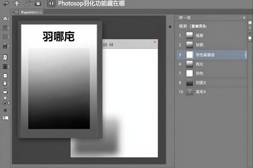
Task: Click the panel title 绑一泷
Action: [x=185, y=18]
